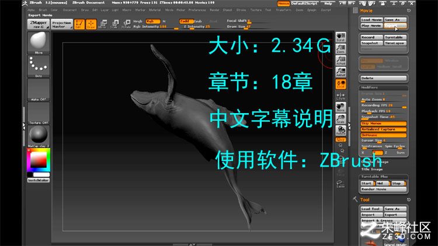Switch to Move transform mode
This screenshot has width=438, height=246.
(103, 24)
